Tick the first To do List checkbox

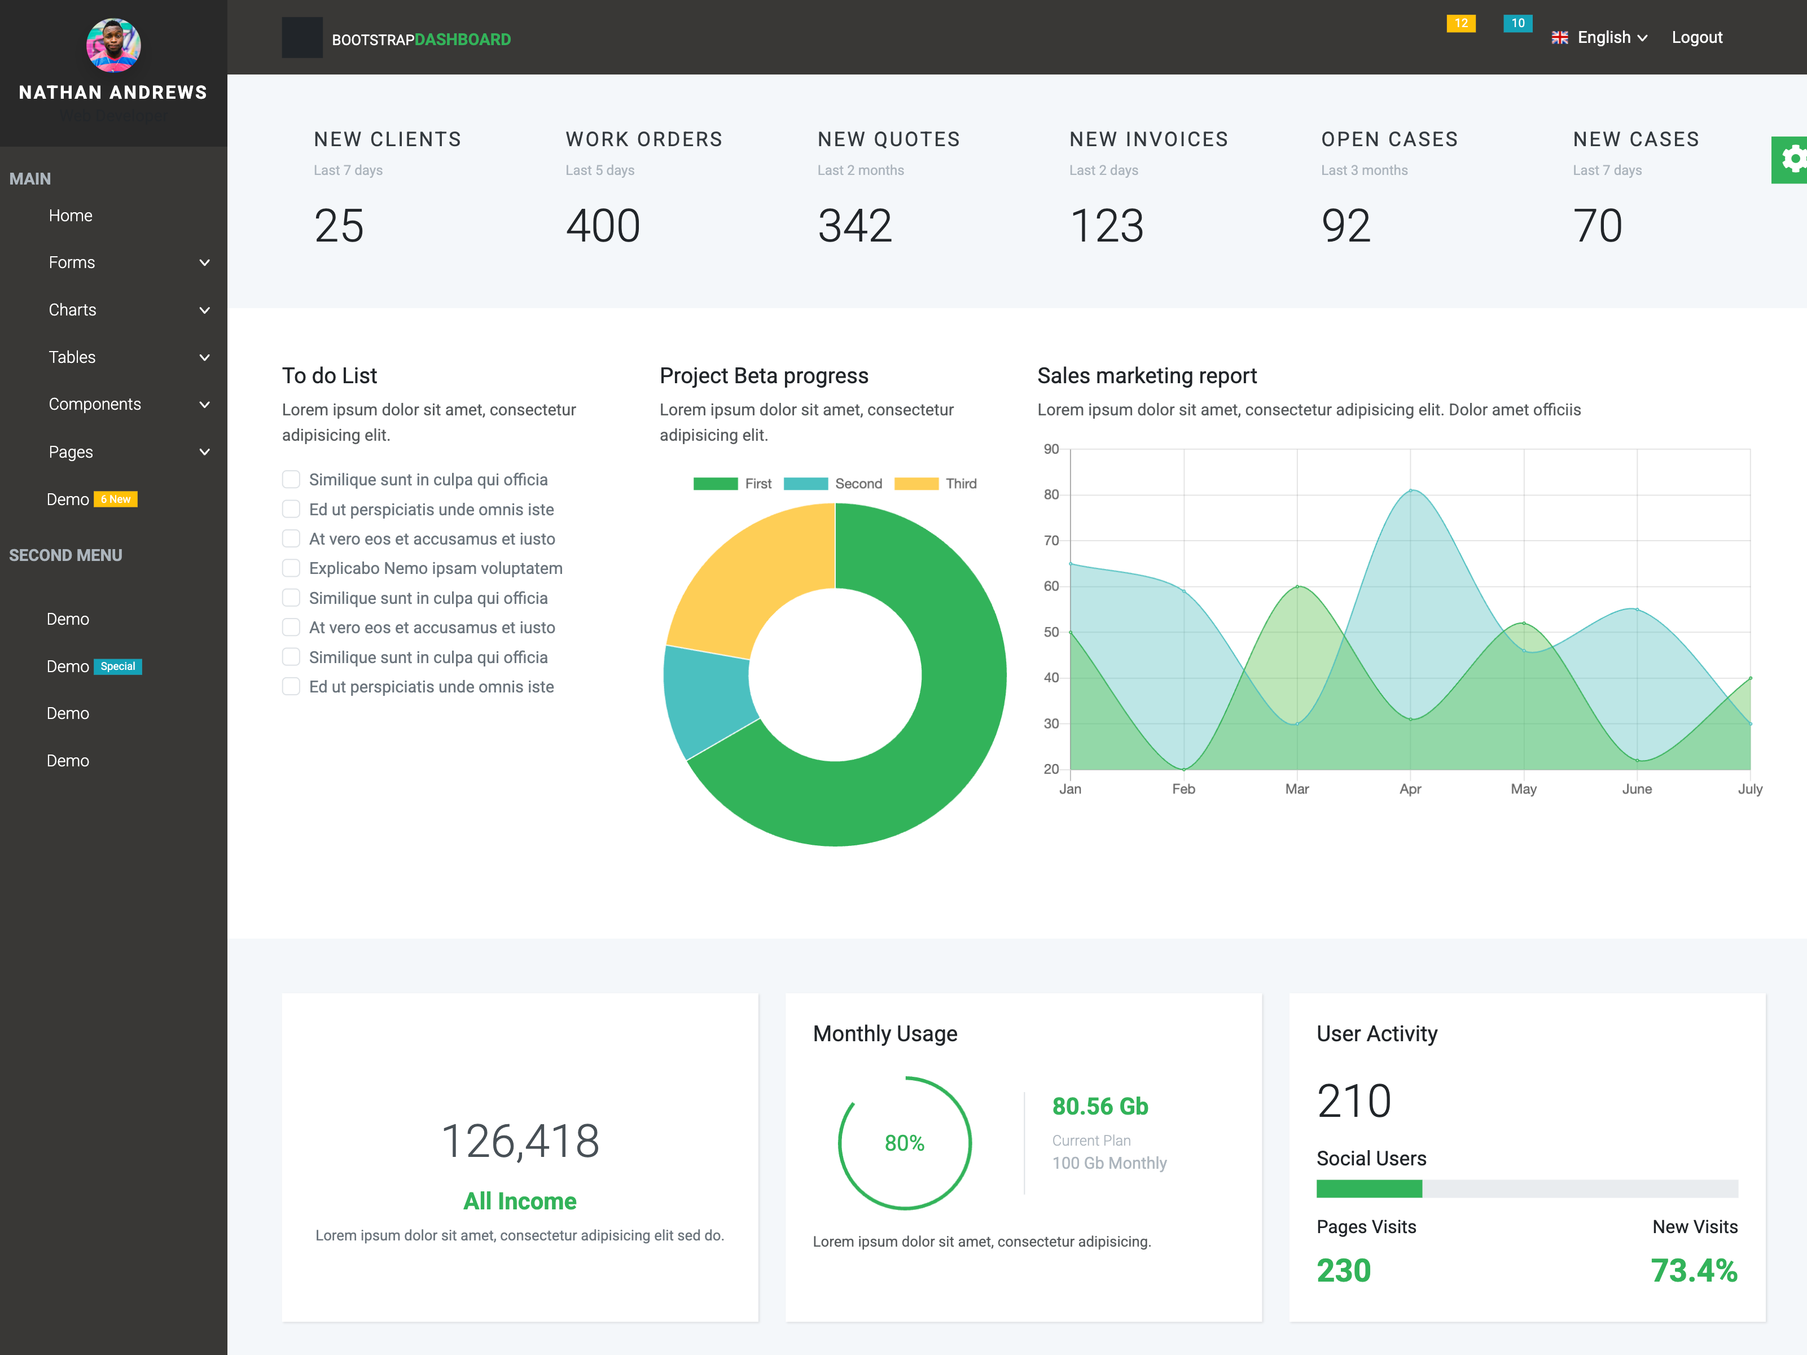[x=291, y=480]
